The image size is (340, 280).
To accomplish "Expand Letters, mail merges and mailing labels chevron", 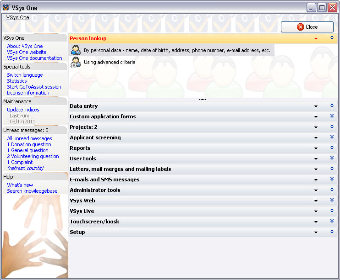I will (332, 169).
